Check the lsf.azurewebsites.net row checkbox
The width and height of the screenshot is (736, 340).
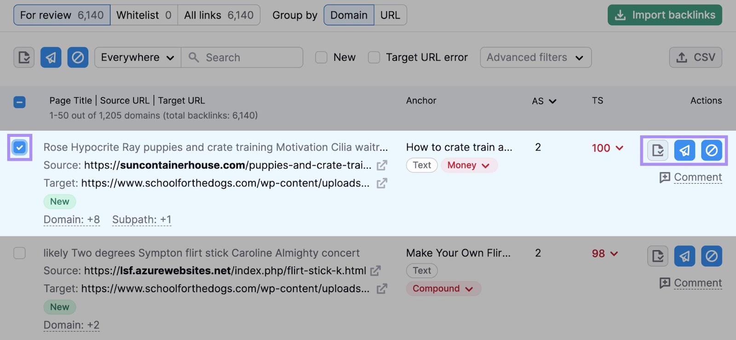pos(20,253)
